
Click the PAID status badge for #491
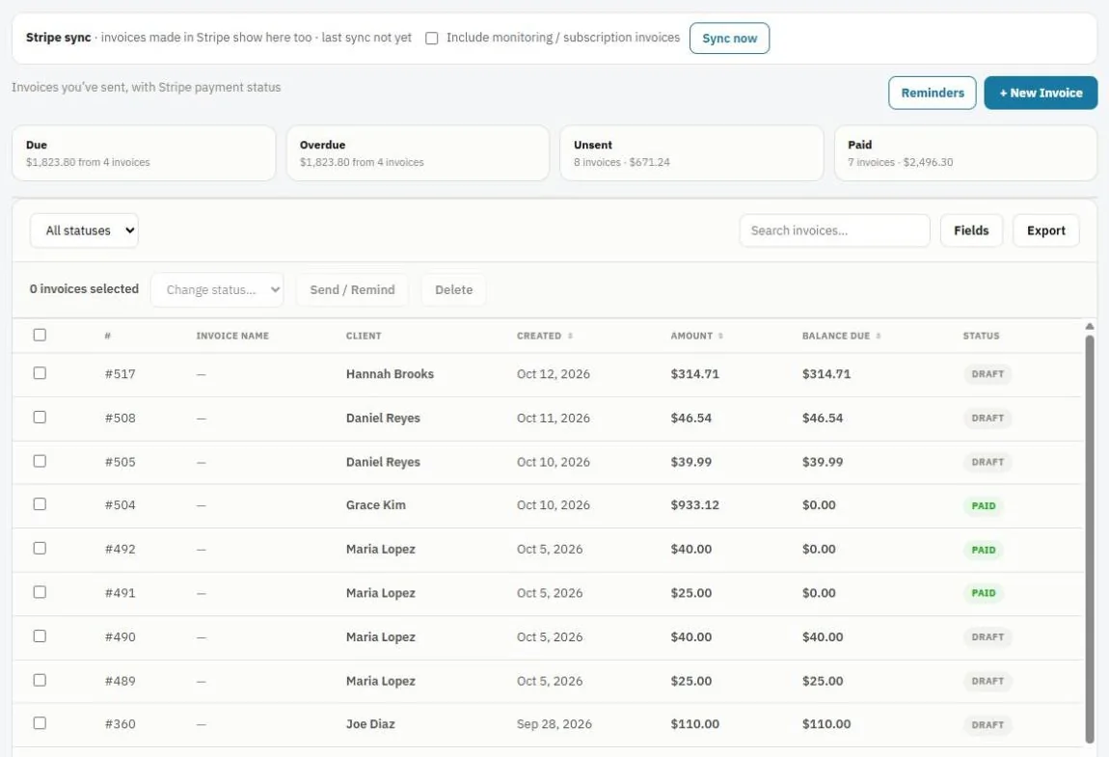983,593
